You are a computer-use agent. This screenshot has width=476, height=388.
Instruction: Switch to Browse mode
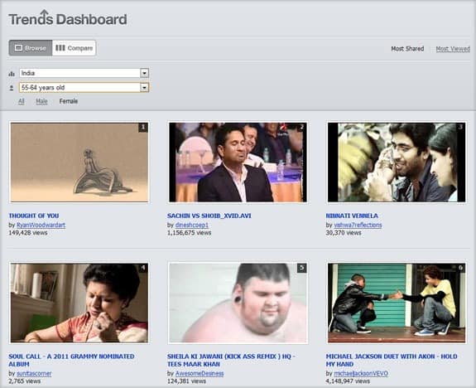(31, 48)
